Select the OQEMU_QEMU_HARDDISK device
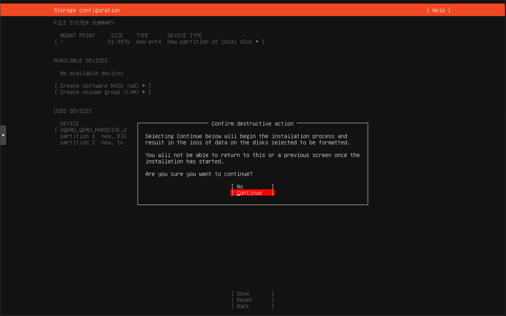The width and height of the screenshot is (506, 316). 93,130
